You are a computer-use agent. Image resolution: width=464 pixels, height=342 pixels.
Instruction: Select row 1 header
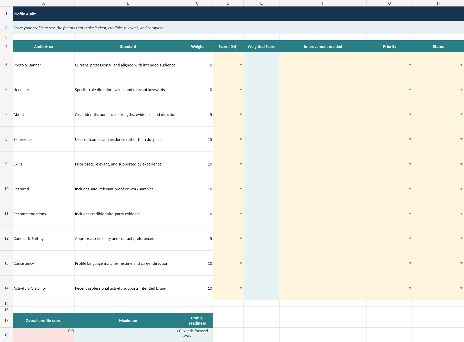tap(6, 14)
